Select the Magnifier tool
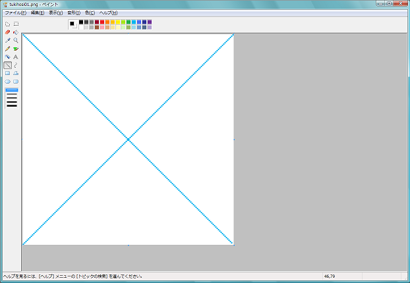The height and width of the screenshot is (283, 410). pyautogui.click(x=16, y=40)
